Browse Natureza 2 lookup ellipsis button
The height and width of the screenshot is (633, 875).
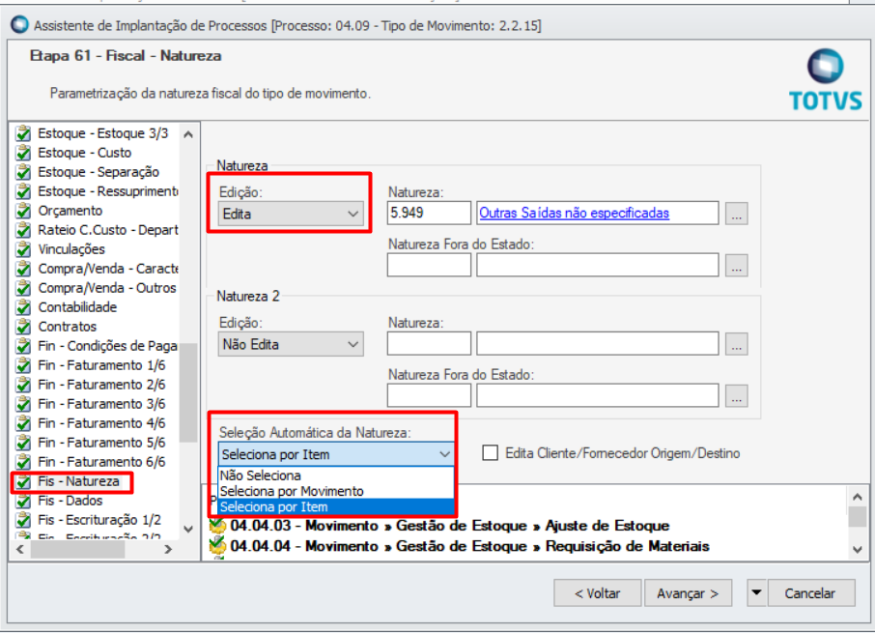click(736, 344)
